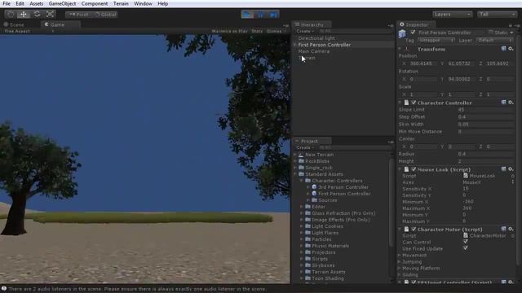522x293 pixels.
Task: Open the Transform help book icon
Action: point(503,49)
